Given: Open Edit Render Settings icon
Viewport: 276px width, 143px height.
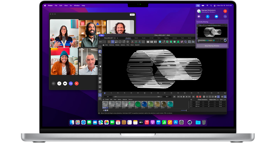Looking at the screenshot, I should (x=155, y=42).
